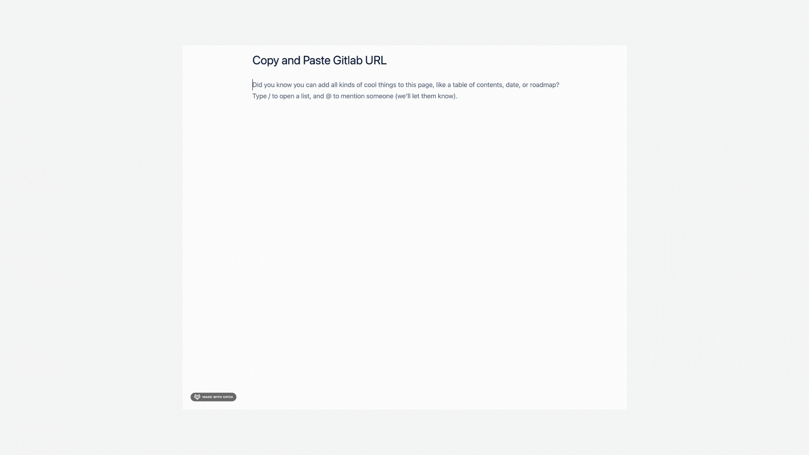Click the 'MADE WITH CIFOX' label text

tap(217, 397)
